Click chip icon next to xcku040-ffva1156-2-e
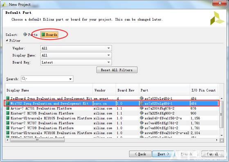 (141, 118)
